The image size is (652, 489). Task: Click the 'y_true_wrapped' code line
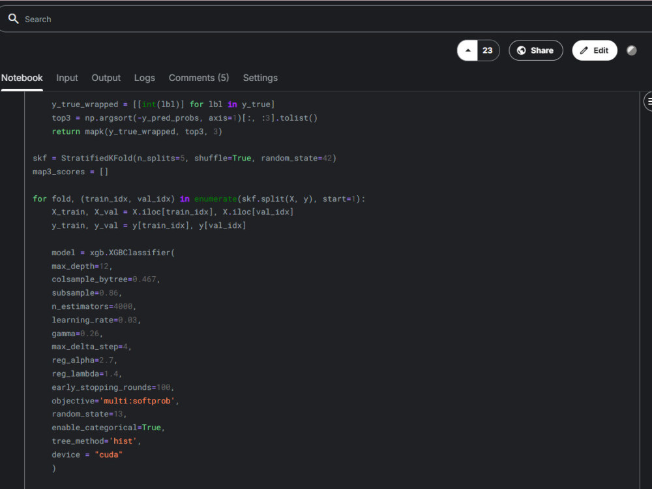tap(163, 104)
